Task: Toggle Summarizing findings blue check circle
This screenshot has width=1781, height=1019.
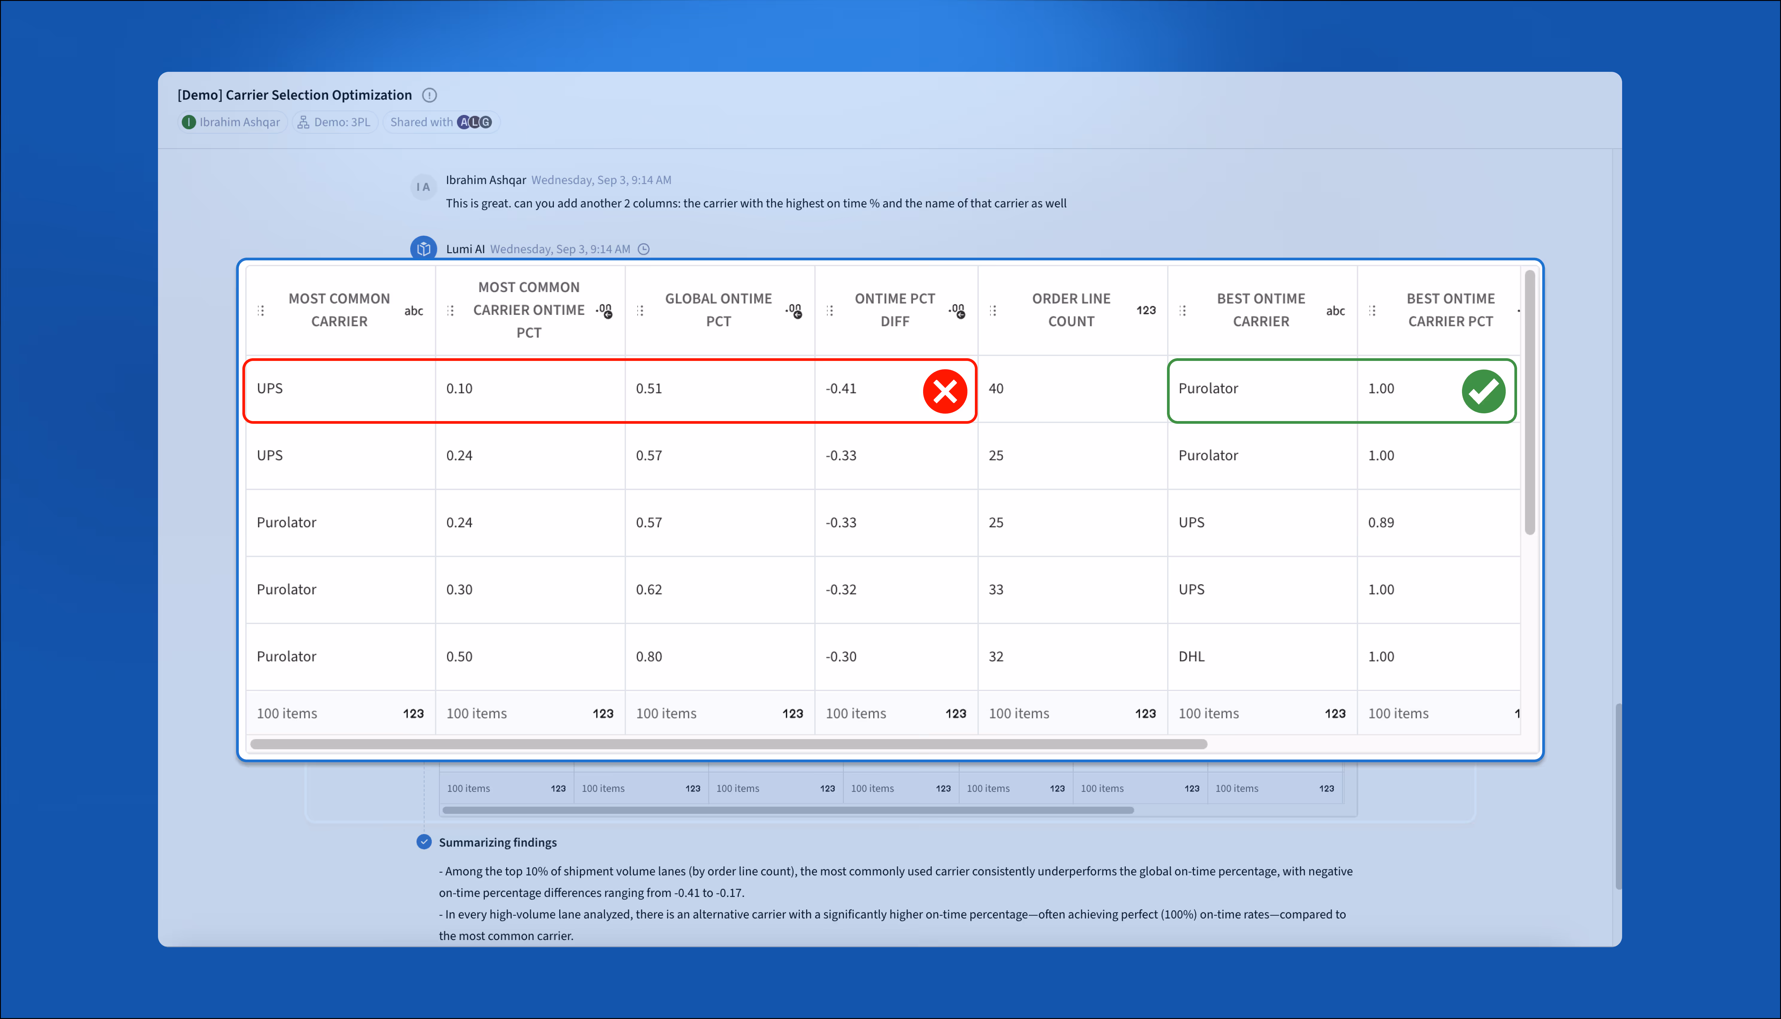Action: pyautogui.click(x=424, y=842)
